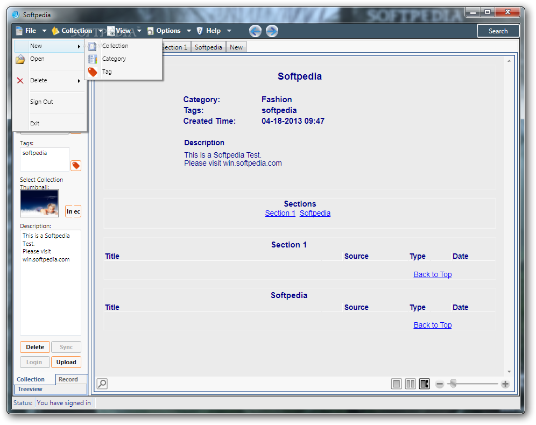The width and height of the screenshot is (536, 425).
Task: Click the '04-18-2013 09:47' created time
Action: (x=293, y=121)
